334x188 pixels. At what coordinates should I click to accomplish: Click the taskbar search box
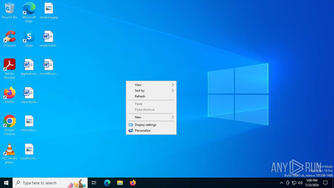click(x=50, y=183)
